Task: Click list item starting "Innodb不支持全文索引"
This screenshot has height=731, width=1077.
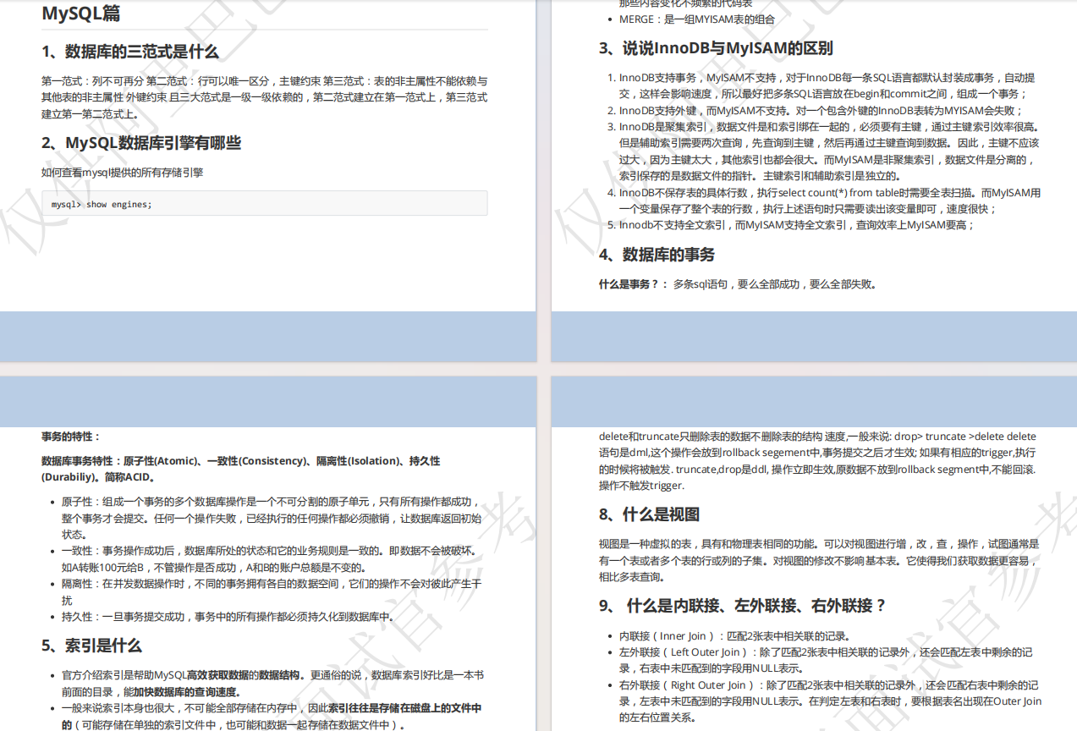Action: (797, 225)
